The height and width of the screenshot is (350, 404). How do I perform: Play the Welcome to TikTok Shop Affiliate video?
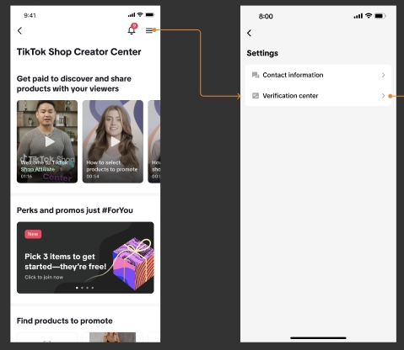(x=47, y=141)
